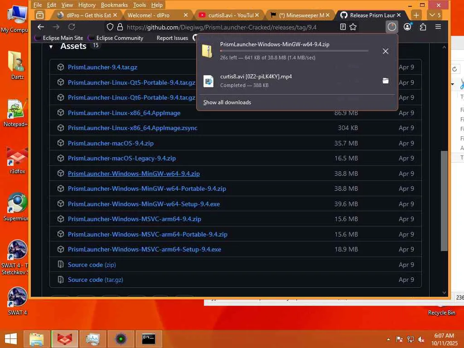The height and width of the screenshot is (348, 464).
Task: Open the system monitor taskbar icon
Action: pyautogui.click(x=93, y=339)
